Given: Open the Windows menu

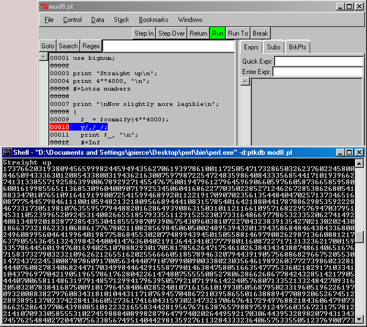Looking at the screenshot, I should pos(190,20).
